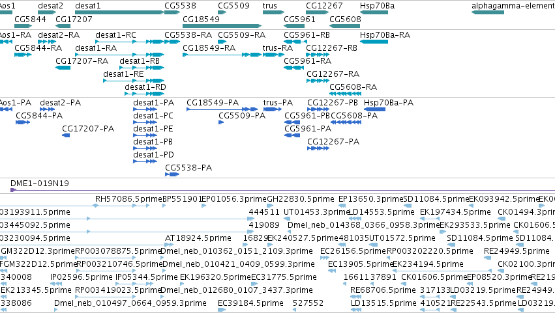Click the Hsp70Ba gene label
Viewport: 555px width, 313px height.
click(377, 6)
